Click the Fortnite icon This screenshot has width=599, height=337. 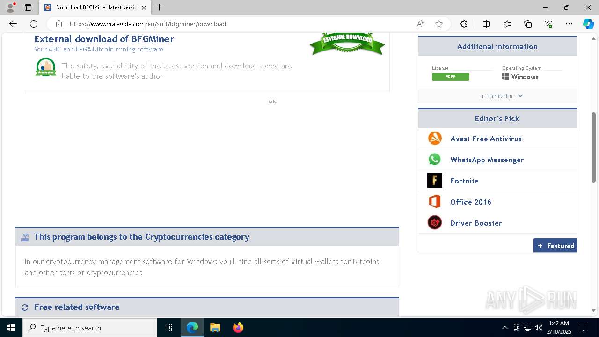coord(435,181)
